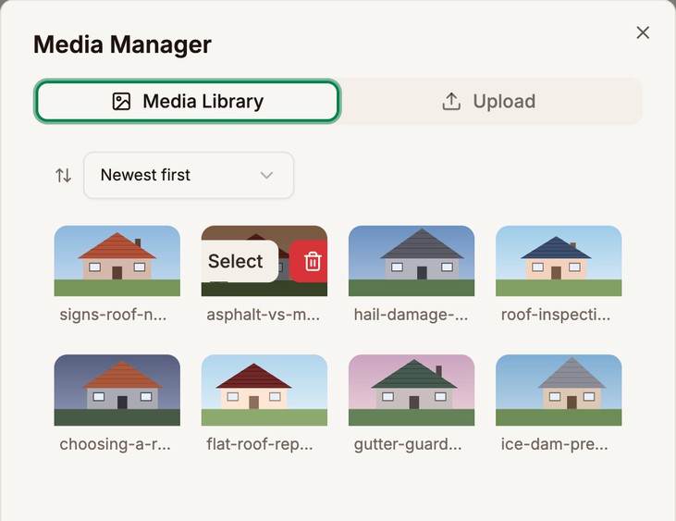The height and width of the screenshot is (521, 676).
Task: Click the choosing-a-r... filename label
Action: (x=115, y=444)
